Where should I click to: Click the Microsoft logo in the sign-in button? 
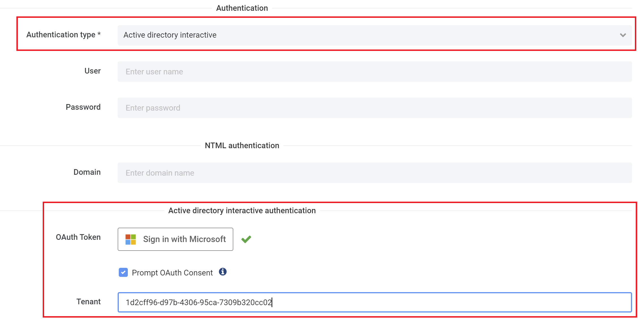pyautogui.click(x=131, y=239)
